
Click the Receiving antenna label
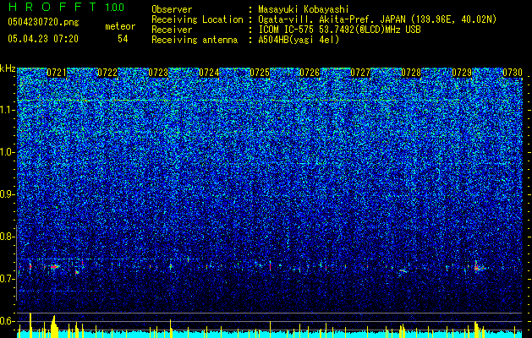click(x=195, y=40)
